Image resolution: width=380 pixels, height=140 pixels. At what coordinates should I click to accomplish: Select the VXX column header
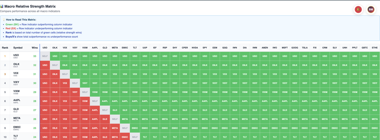point(65,48)
